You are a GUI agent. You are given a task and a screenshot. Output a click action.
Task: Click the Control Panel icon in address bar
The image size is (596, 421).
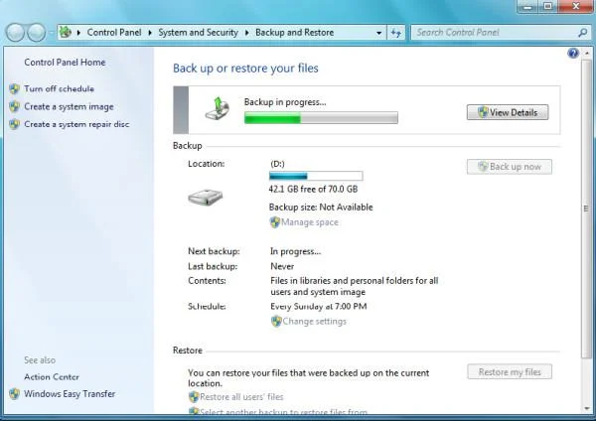point(66,32)
